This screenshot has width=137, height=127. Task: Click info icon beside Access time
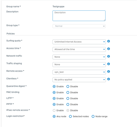108,49
